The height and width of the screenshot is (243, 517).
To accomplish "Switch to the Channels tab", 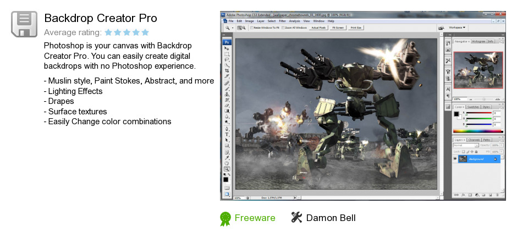I will [475, 140].
